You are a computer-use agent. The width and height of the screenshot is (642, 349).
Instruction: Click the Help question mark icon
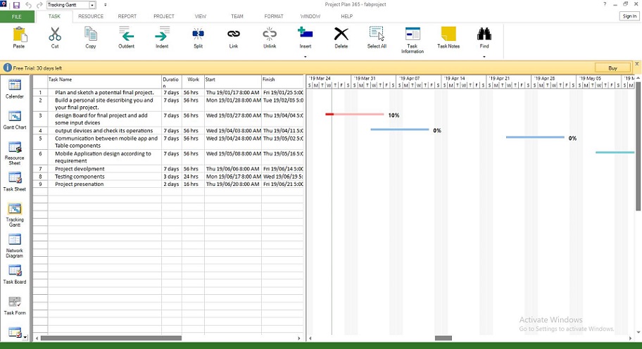(x=605, y=4)
